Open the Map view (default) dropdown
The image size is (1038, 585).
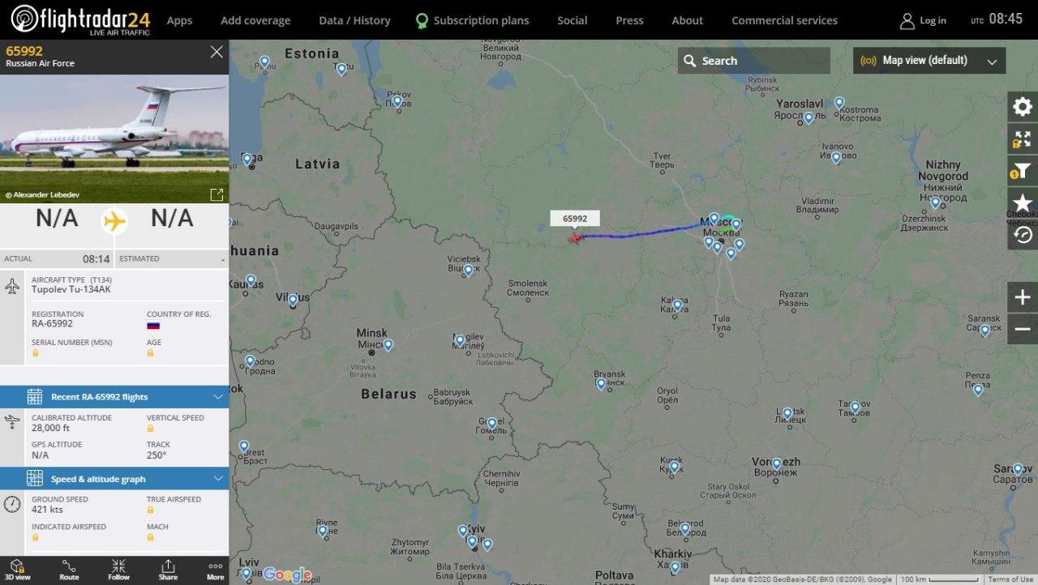(929, 61)
